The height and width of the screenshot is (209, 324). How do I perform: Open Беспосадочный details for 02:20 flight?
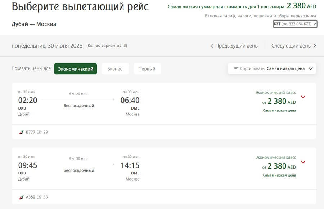coord(79,106)
